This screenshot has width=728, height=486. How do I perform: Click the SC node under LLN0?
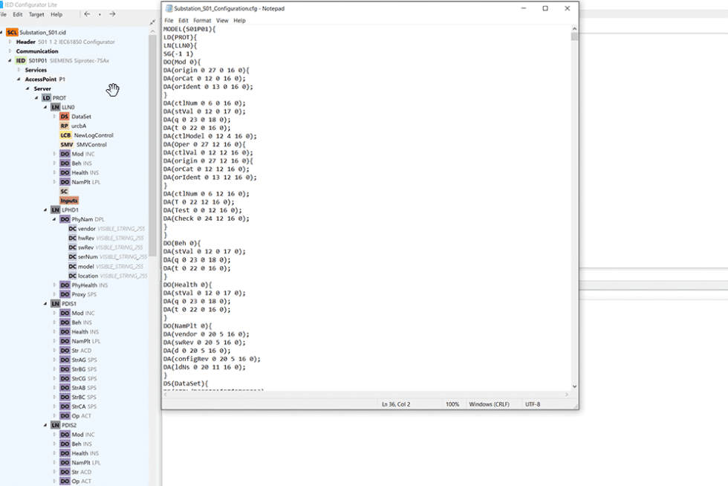click(64, 191)
